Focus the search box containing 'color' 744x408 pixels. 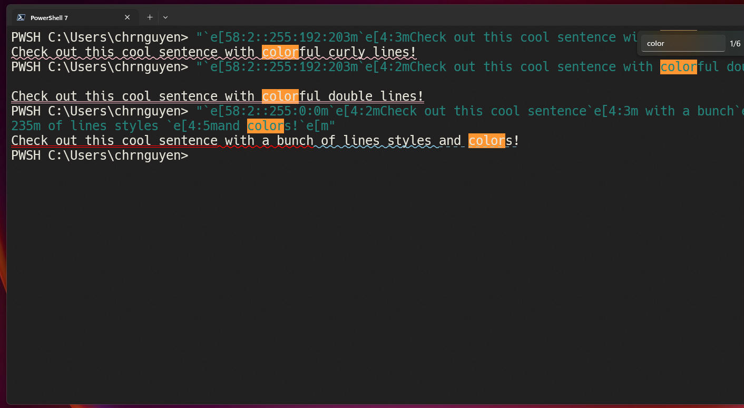(683, 43)
